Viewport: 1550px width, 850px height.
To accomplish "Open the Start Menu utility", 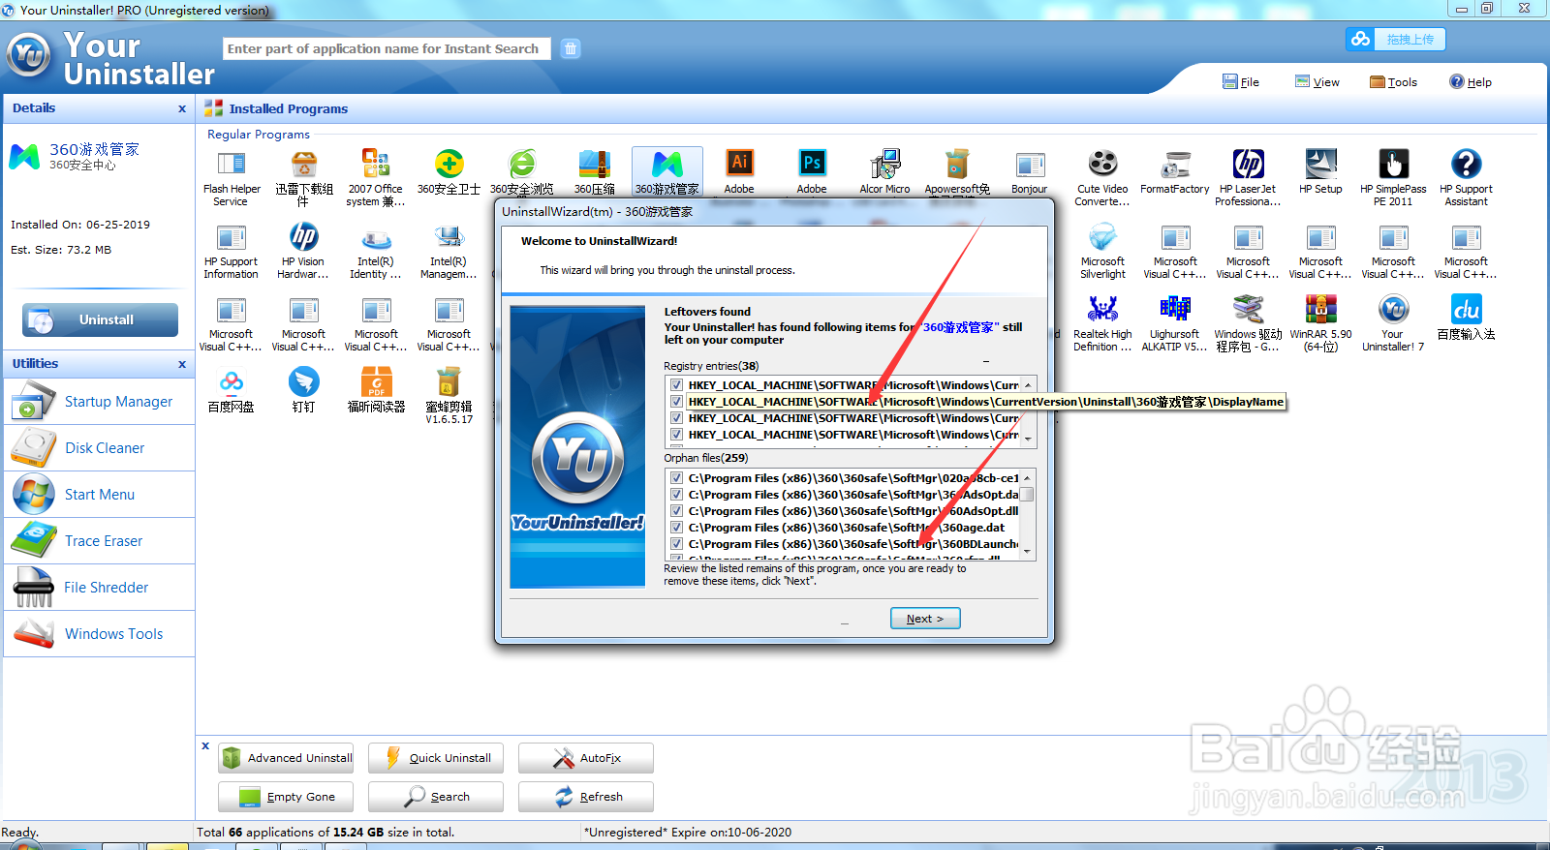I will [x=100, y=495].
